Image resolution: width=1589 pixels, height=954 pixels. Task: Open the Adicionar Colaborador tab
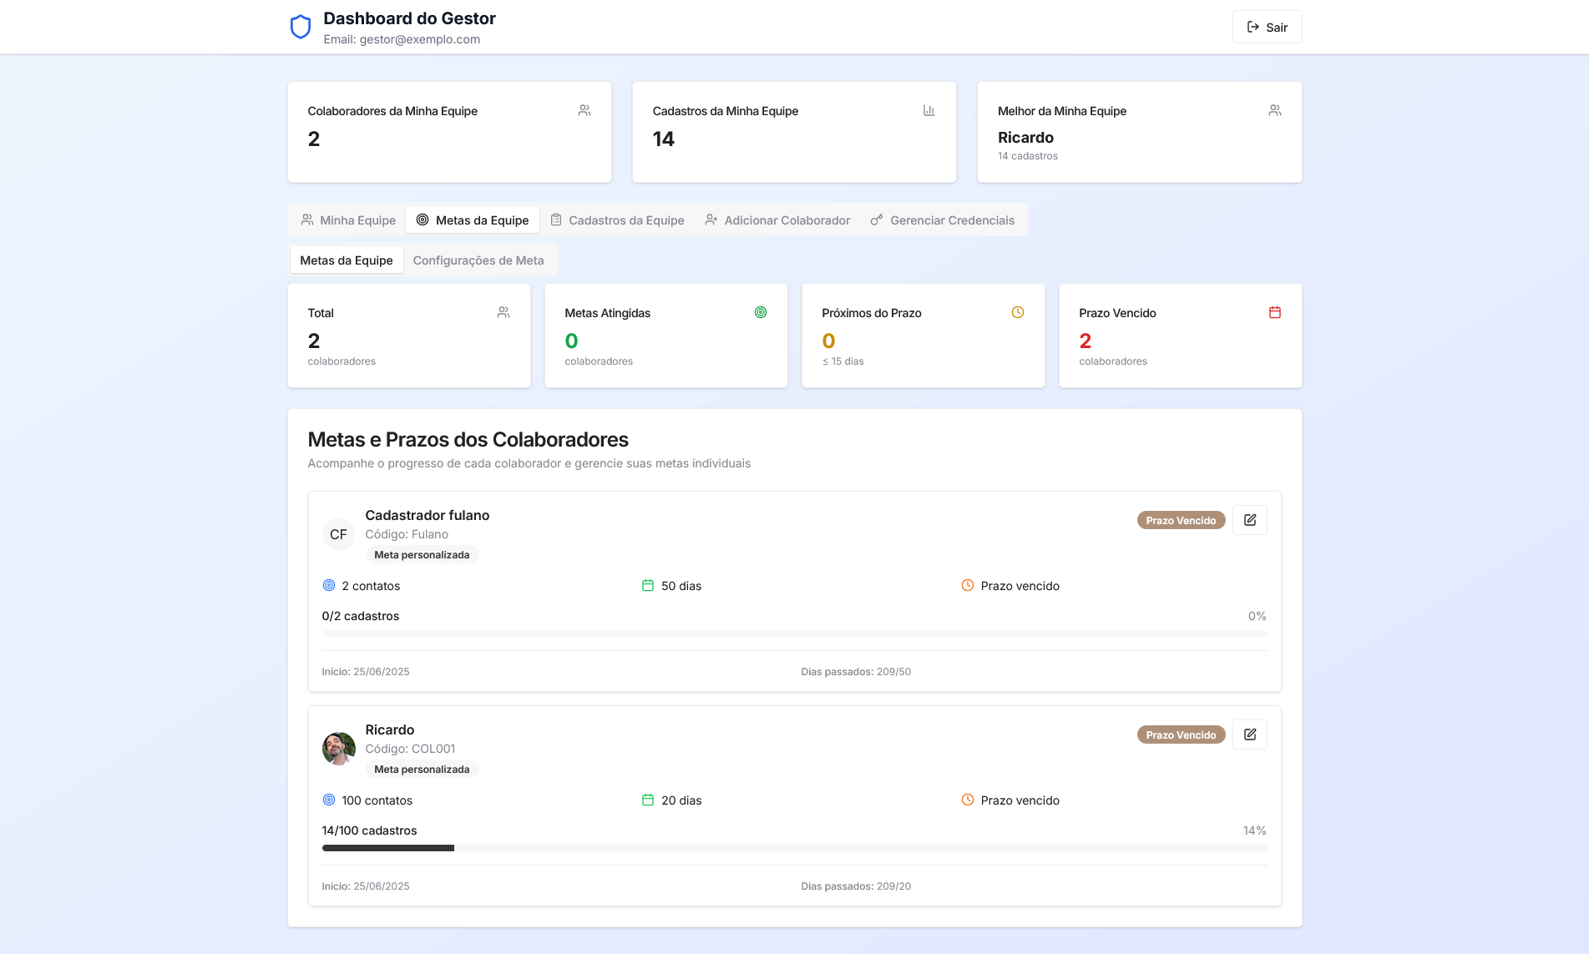point(777,220)
